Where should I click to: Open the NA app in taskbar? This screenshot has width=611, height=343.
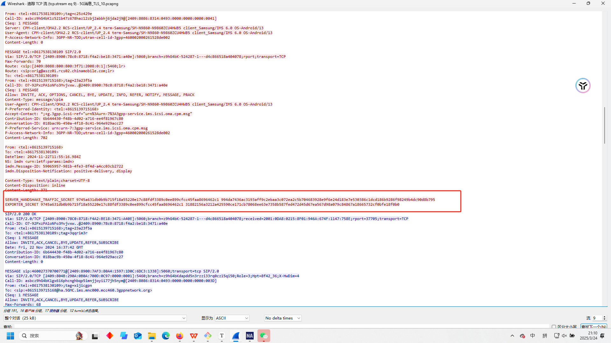(x=250, y=336)
